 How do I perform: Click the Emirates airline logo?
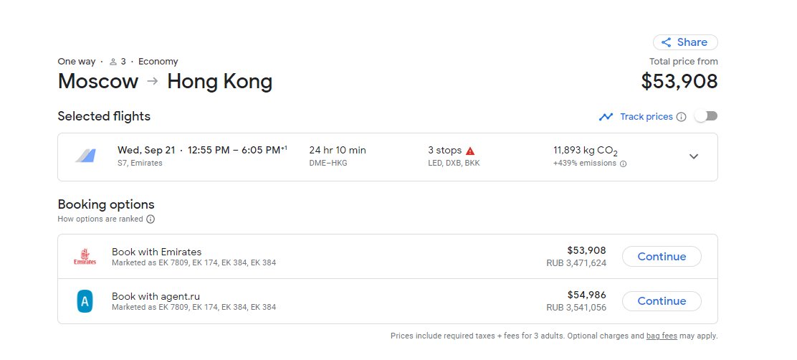click(85, 257)
